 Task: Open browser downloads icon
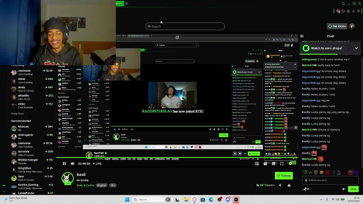pos(353,11)
